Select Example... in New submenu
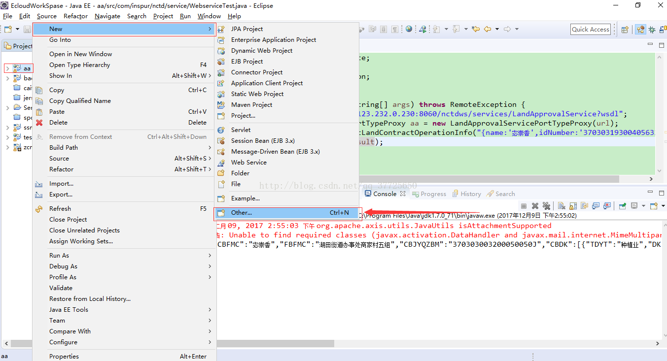 tap(287, 198)
